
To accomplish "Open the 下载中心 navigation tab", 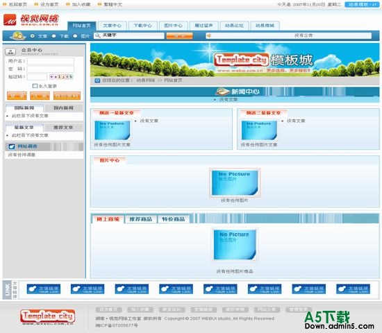I will click(x=142, y=26).
